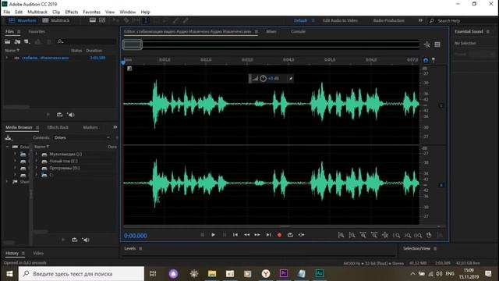Screen dimensions: 499x281
Task: Expand the Мультимедия drive entry
Action: pyautogui.click(x=37, y=154)
